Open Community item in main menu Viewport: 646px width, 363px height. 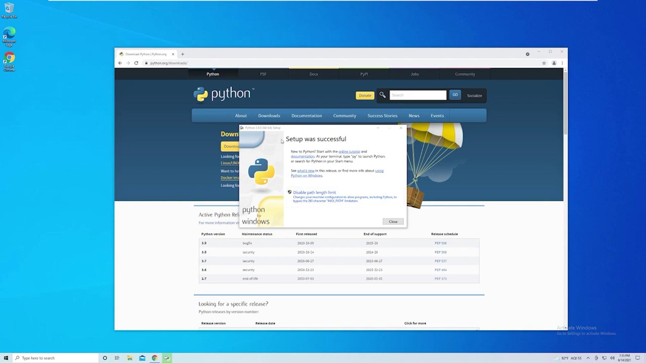coord(345,116)
